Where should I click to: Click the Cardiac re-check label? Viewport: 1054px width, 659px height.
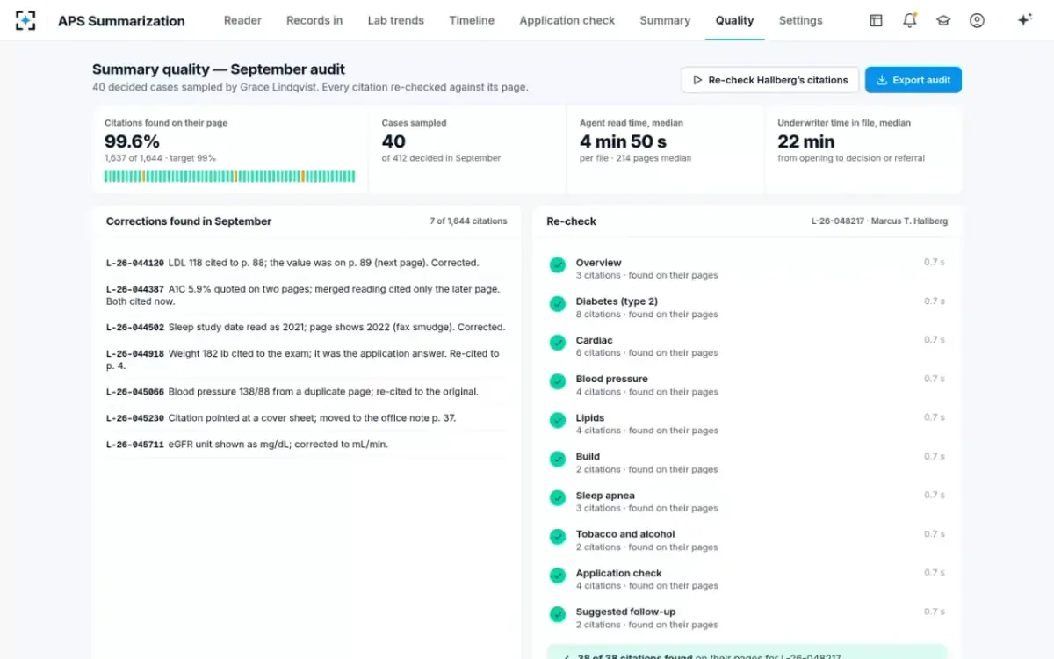[595, 340]
